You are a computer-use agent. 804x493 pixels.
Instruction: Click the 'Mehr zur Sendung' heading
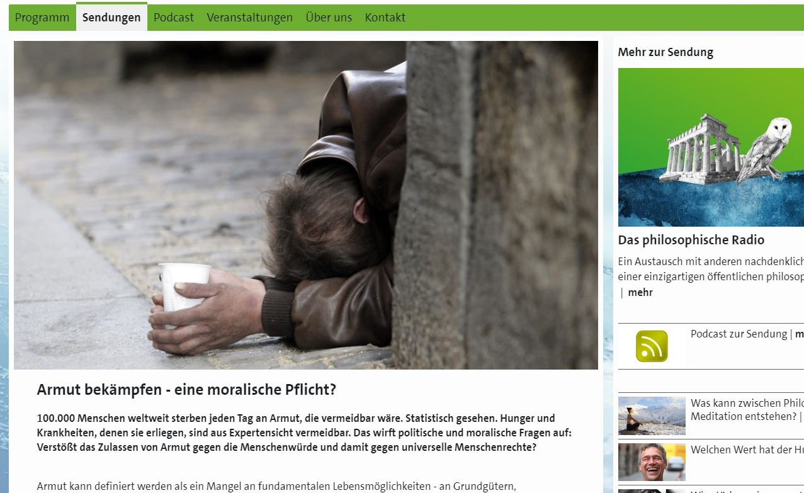(x=665, y=52)
